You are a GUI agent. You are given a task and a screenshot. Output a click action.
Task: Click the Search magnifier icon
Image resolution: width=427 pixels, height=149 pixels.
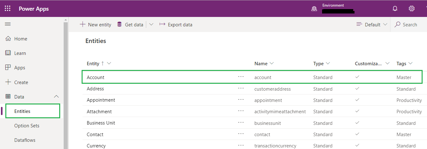tap(398, 24)
